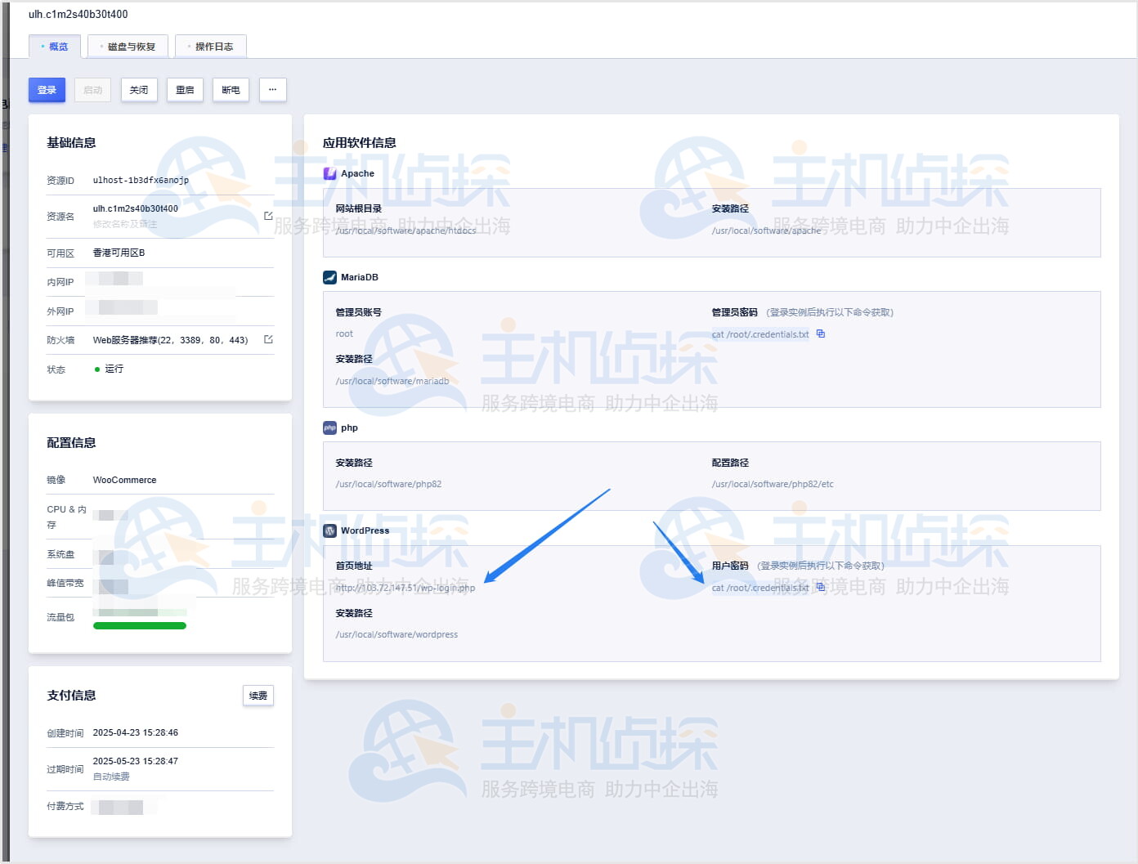Click the MariaDB cat /root/.credentials.txt command
1138x864 pixels.
point(760,334)
